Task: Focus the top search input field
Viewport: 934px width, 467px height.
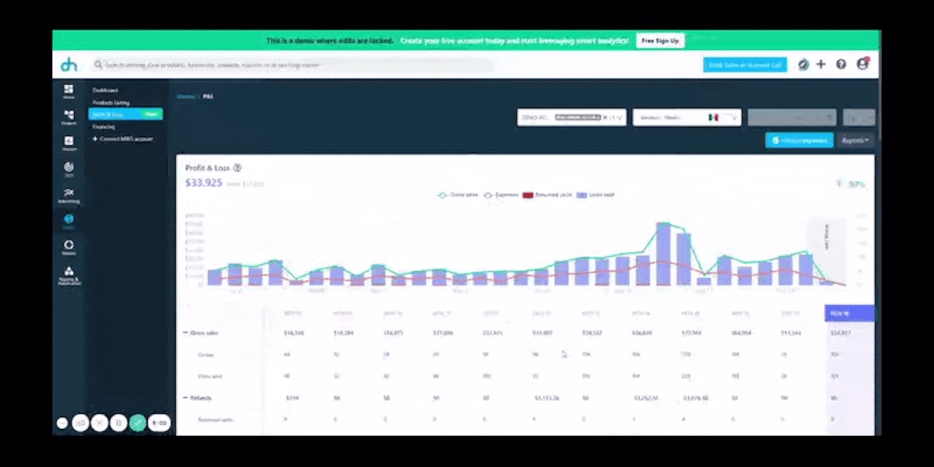Action: 294,65
